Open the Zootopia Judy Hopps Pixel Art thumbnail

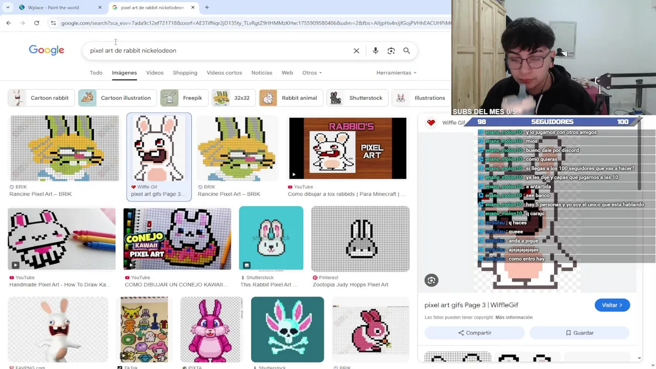pos(360,239)
